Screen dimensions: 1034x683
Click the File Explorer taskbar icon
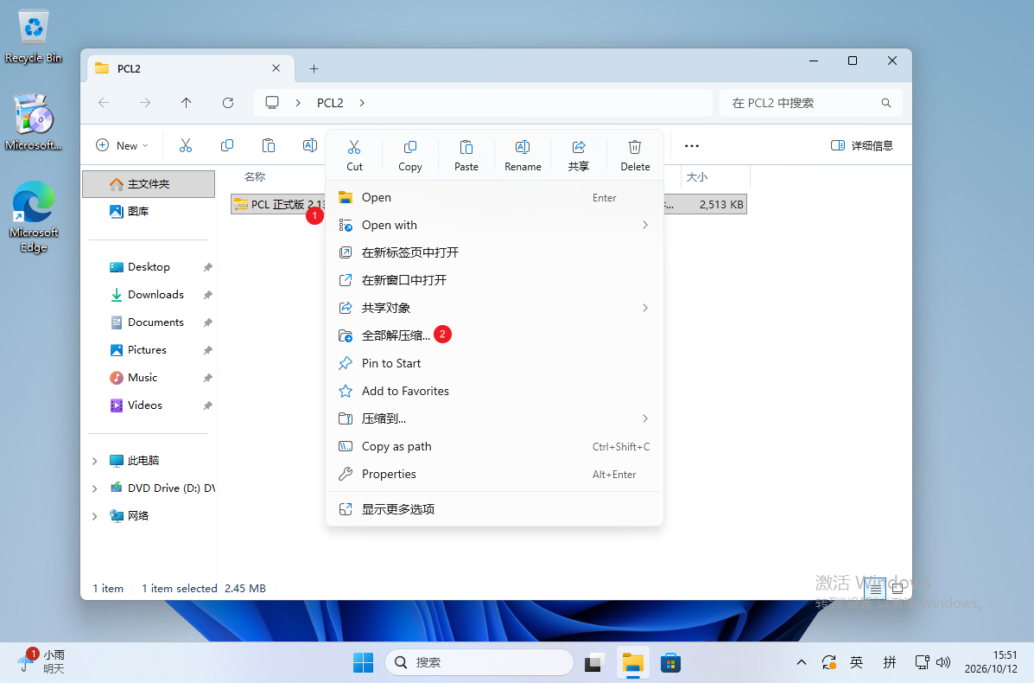tap(633, 662)
